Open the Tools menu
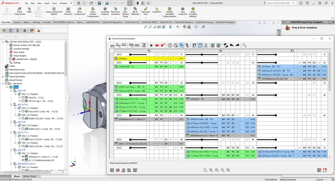The width and height of the screenshot is (335, 181). pos(54,3)
